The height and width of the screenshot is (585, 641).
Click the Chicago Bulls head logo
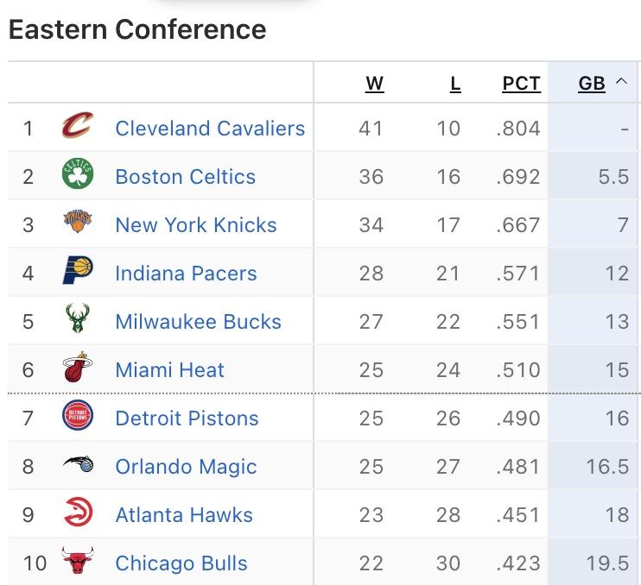coord(78,560)
